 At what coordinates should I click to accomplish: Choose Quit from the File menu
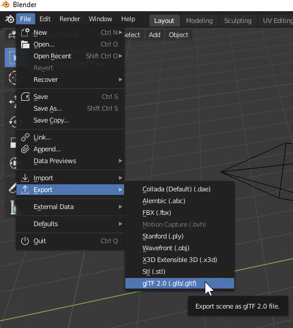(x=71, y=241)
